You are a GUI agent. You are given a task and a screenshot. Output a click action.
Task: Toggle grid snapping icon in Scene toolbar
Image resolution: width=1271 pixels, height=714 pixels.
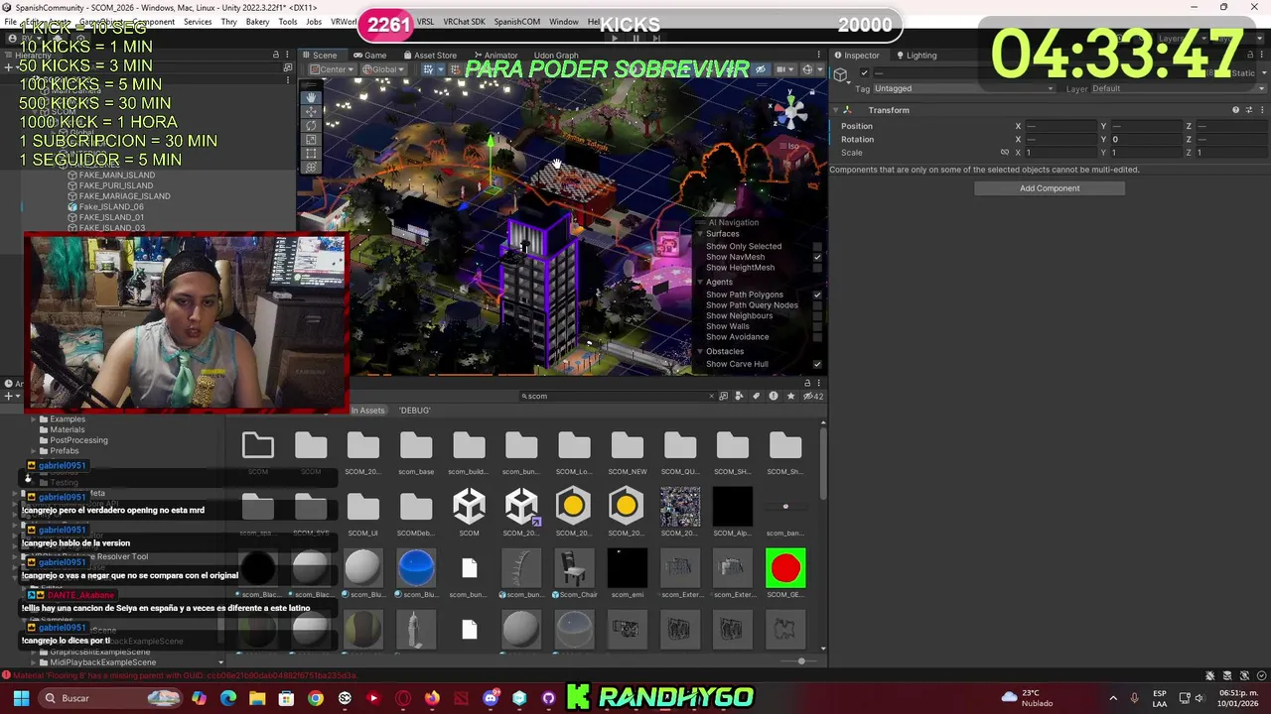[429, 69]
